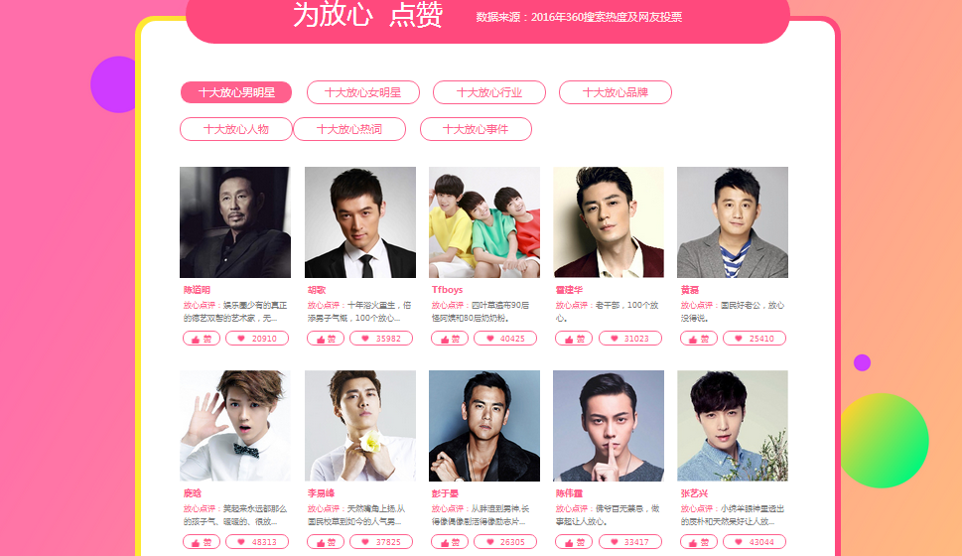Select the 十大放心男明星 tab
This screenshot has width=962, height=556.
236,92
